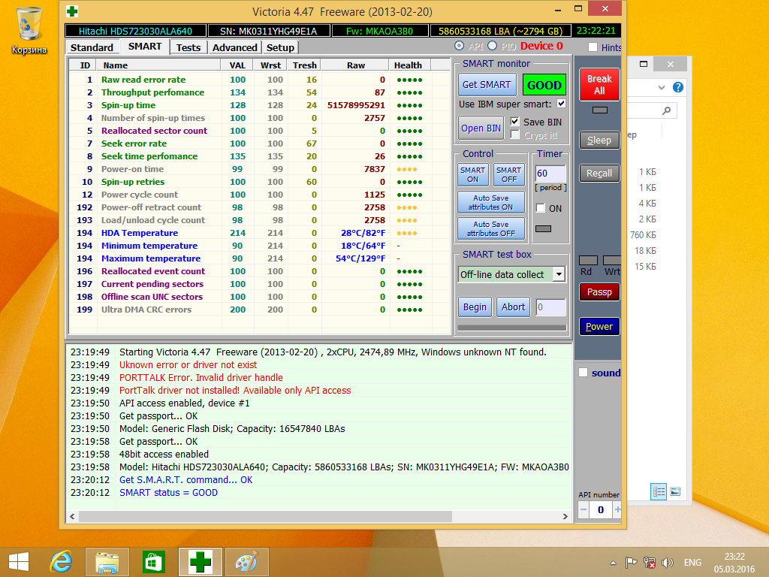The height and width of the screenshot is (577, 769).
Task: Select Victoria green cross taskbar icon
Action: [200, 562]
